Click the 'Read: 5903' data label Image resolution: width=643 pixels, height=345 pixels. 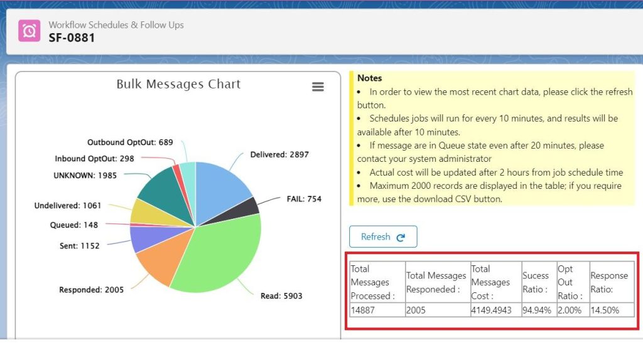[x=281, y=295]
